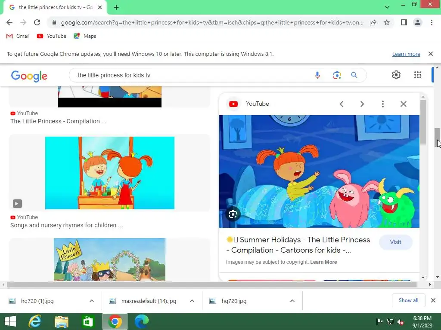Click the down arrow of preview panel scrollbar

[x=423, y=278]
